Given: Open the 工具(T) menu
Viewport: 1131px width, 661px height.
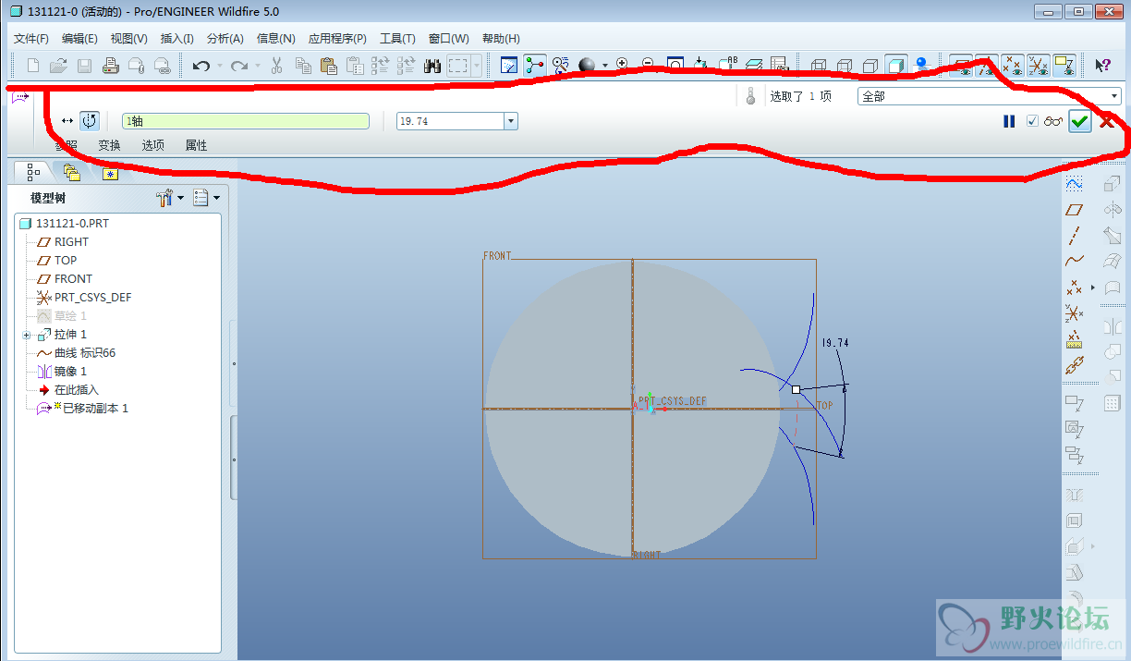Looking at the screenshot, I should (x=397, y=38).
